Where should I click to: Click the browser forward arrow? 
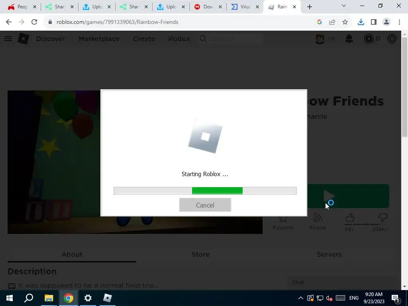(22, 22)
